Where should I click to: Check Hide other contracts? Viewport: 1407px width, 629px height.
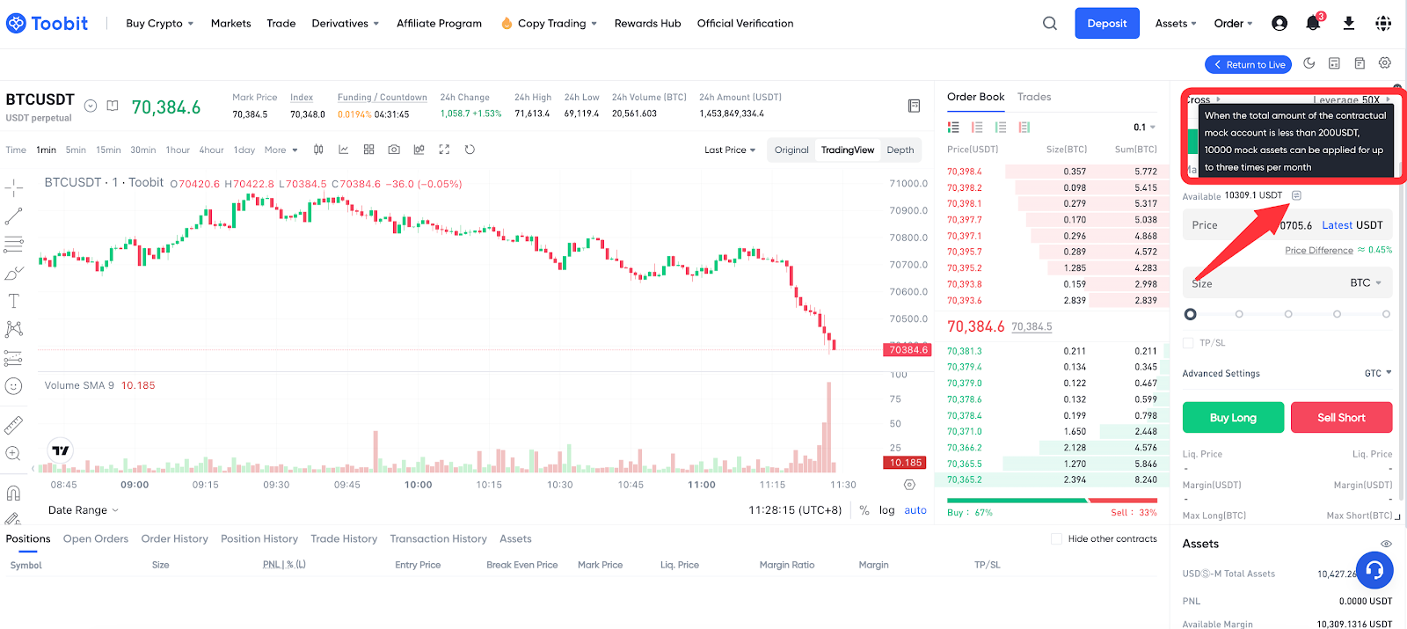pos(1057,539)
